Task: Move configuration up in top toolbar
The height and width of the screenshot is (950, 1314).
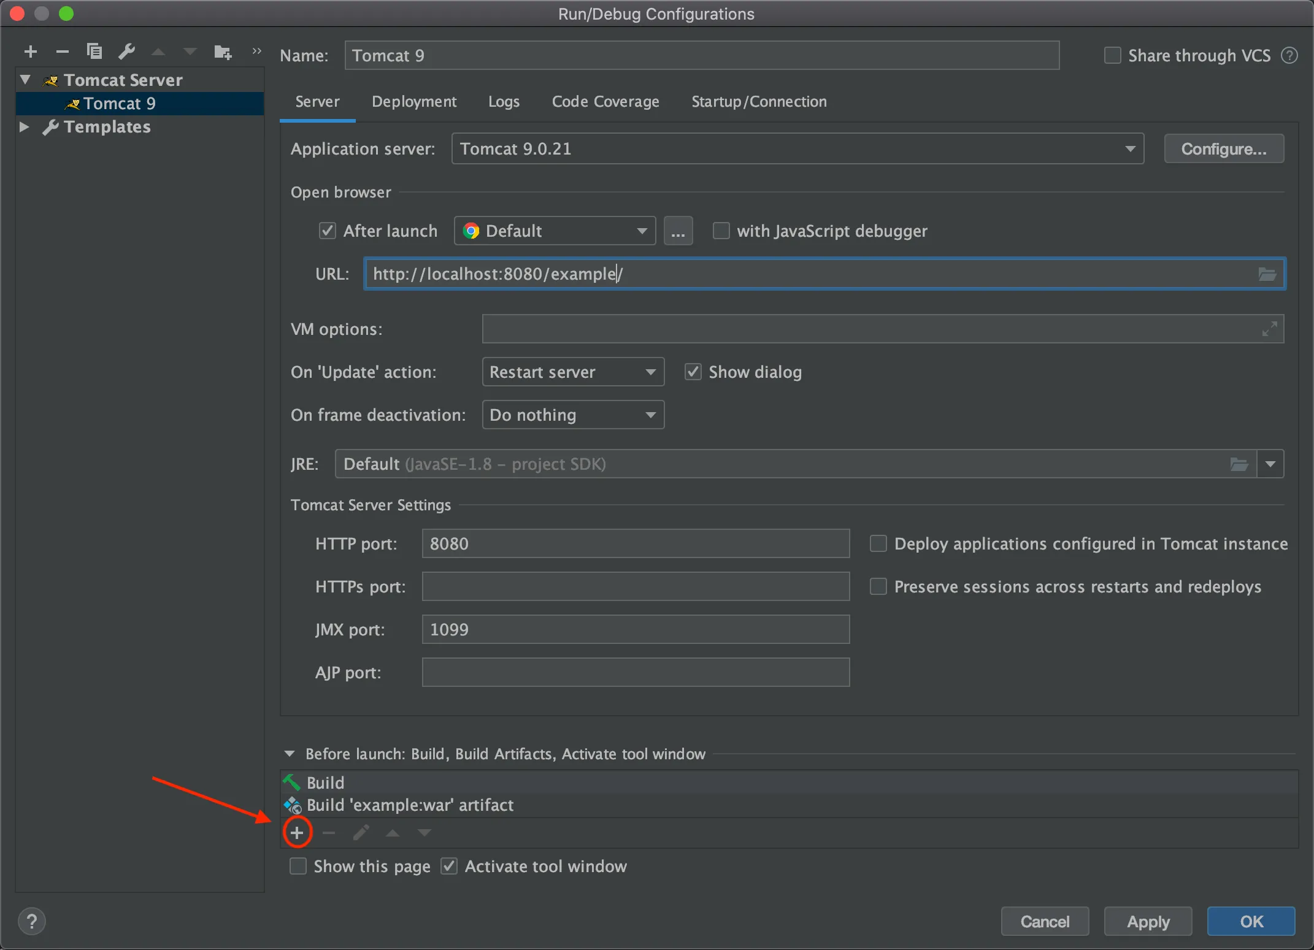Action: pyautogui.click(x=158, y=52)
